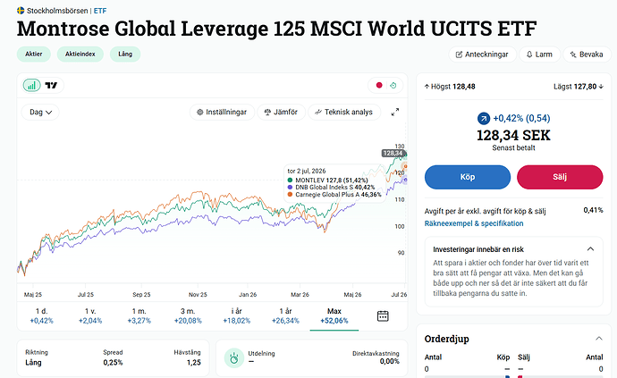
Task: Click the Swedish flag icon
Action: [21, 10]
